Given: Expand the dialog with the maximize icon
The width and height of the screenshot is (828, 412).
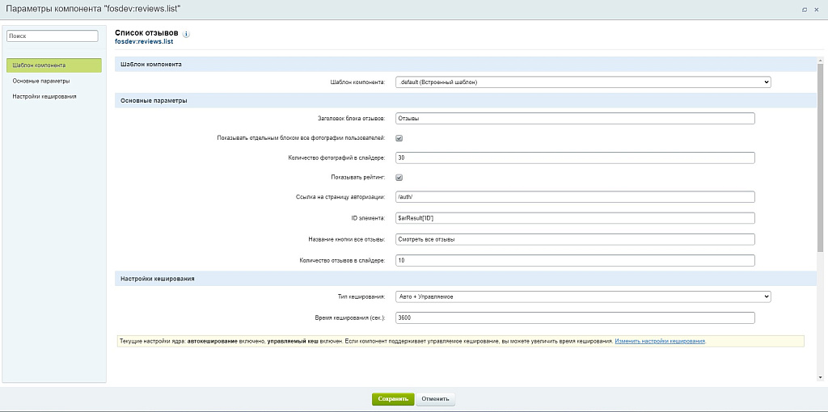Looking at the screenshot, I should (805, 9).
